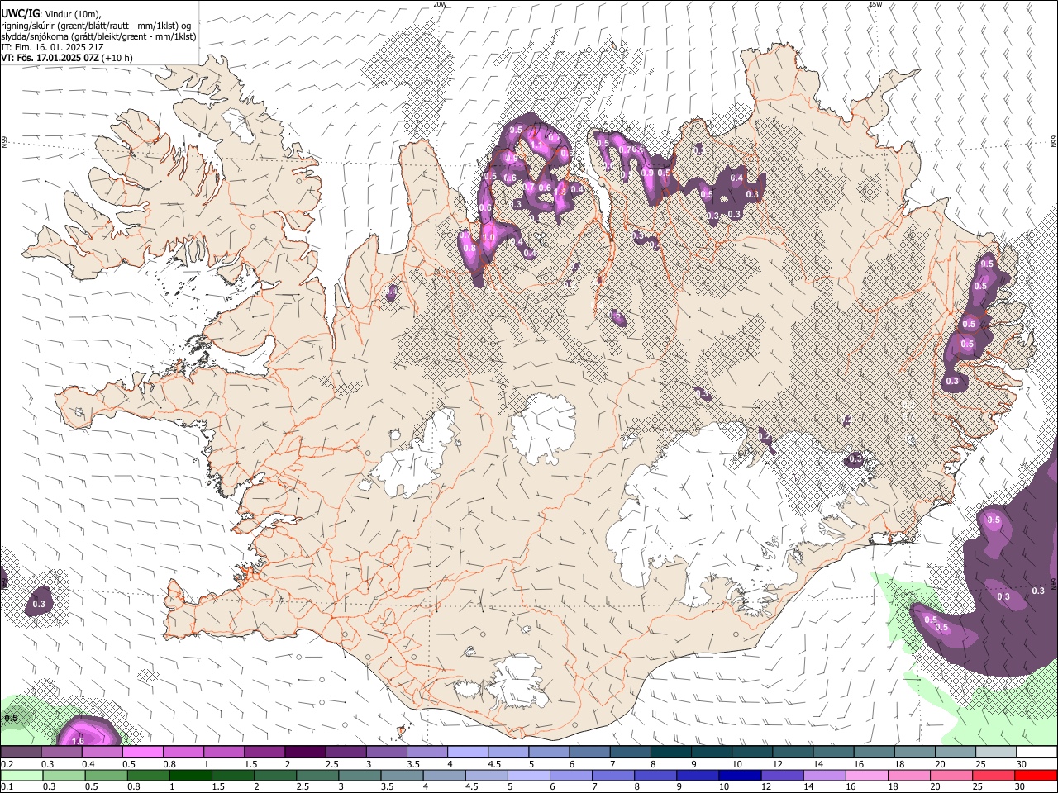Pick the 20 hot pink swatch, lower legend row
Screen dimensions: 1058x793
951,776
